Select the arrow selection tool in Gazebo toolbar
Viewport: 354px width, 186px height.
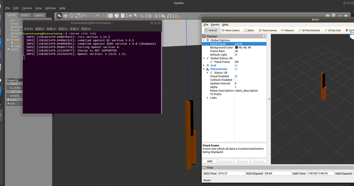tap(59, 16)
